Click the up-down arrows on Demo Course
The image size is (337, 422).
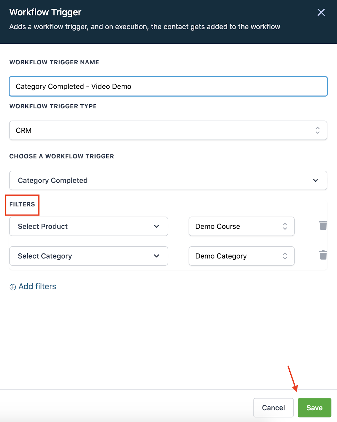tap(285, 226)
